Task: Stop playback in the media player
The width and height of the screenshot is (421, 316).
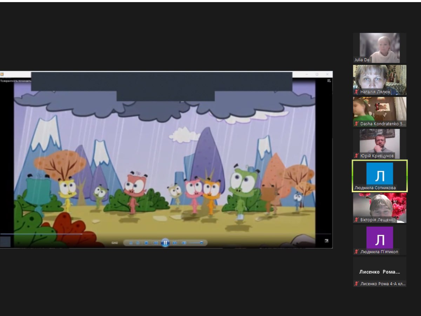Action: pyautogui.click(x=147, y=243)
